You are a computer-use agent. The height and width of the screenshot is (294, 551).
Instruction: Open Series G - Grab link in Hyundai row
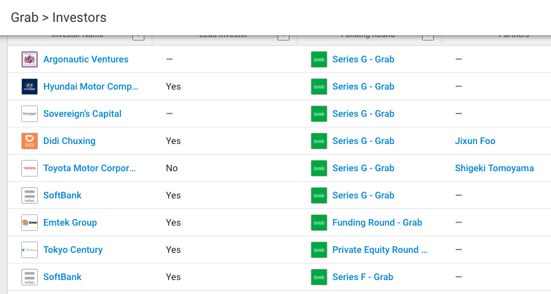(x=363, y=86)
